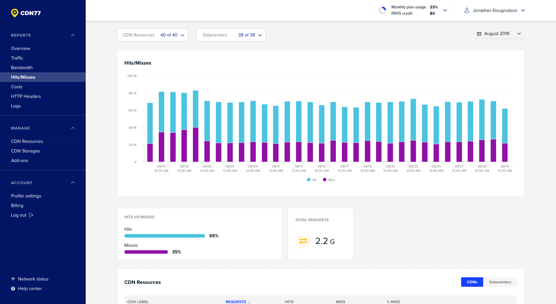This screenshot has height=304, width=556.
Task: Open the CDN Resources filter dropdown
Action: tap(152, 35)
